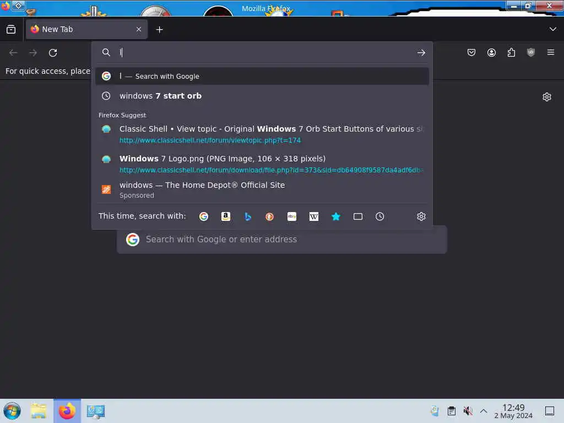Open the clipboard tray icon
This screenshot has width=564, height=423.
pos(452,411)
